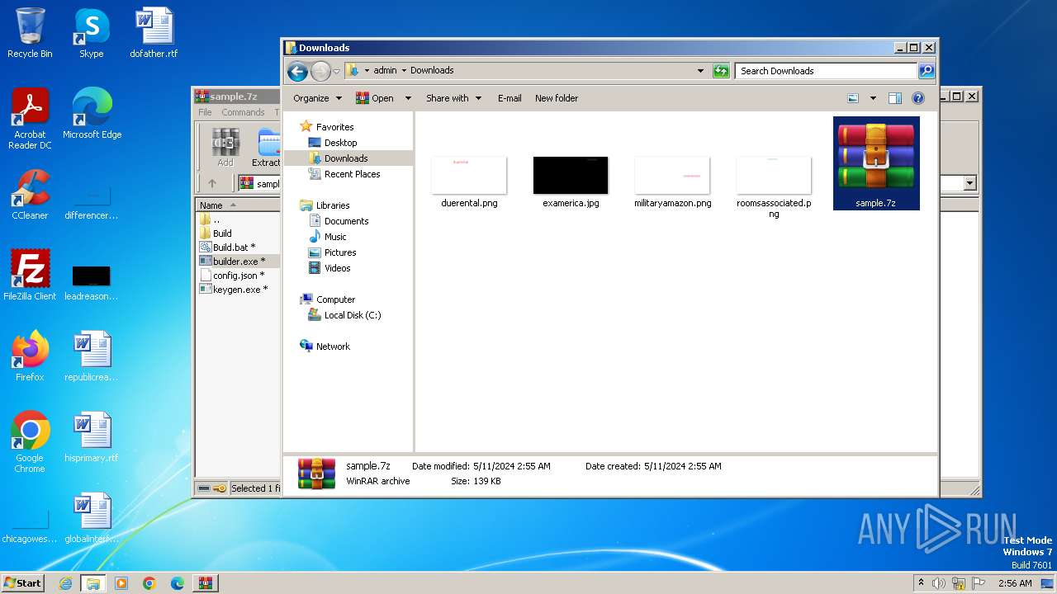This screenshot has height=594, width=1057.
Task: Open the CCleaner desktop shortcut
Action: coord(30,195)
